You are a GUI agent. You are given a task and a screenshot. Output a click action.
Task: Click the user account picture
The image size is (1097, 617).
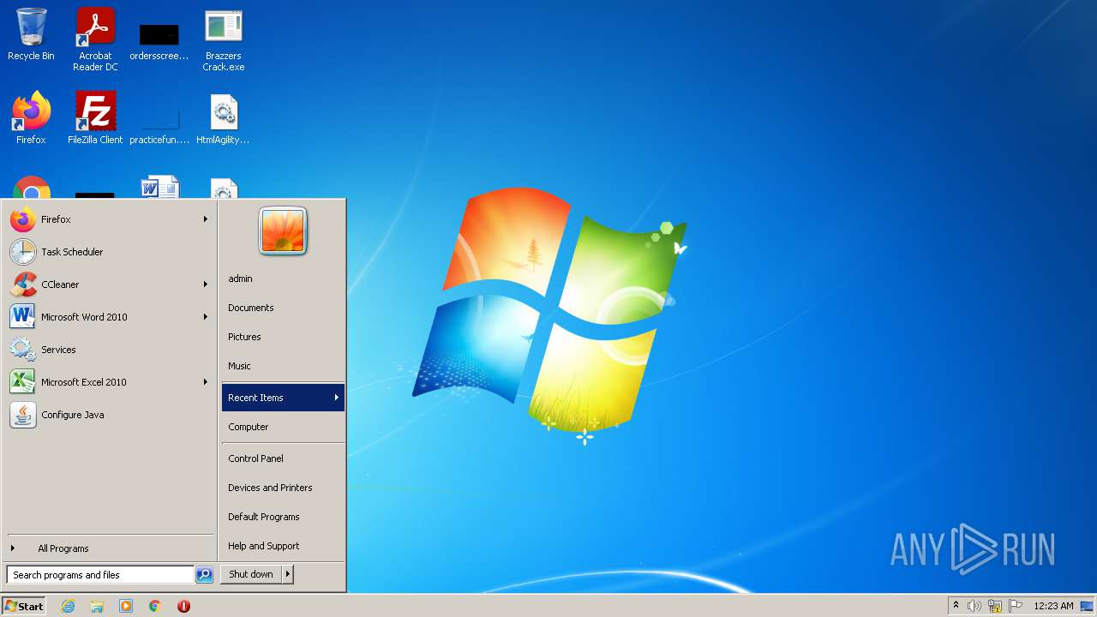[x=283, y=231]
